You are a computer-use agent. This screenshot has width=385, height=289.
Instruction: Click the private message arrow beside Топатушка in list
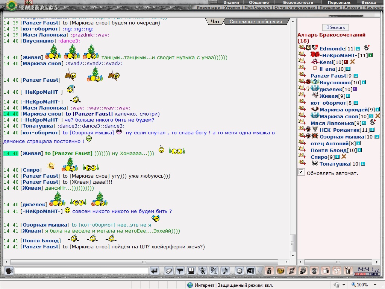pos(302,163)
